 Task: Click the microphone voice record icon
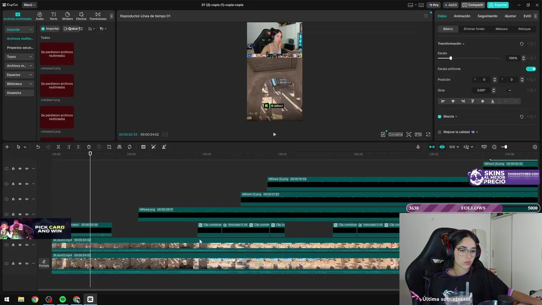(418, 147)
